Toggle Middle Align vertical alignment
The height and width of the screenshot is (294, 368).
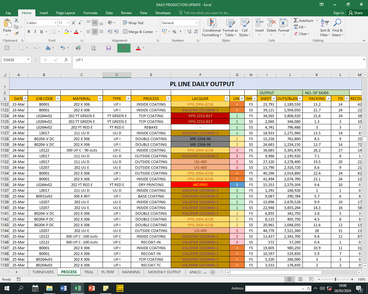95,23
